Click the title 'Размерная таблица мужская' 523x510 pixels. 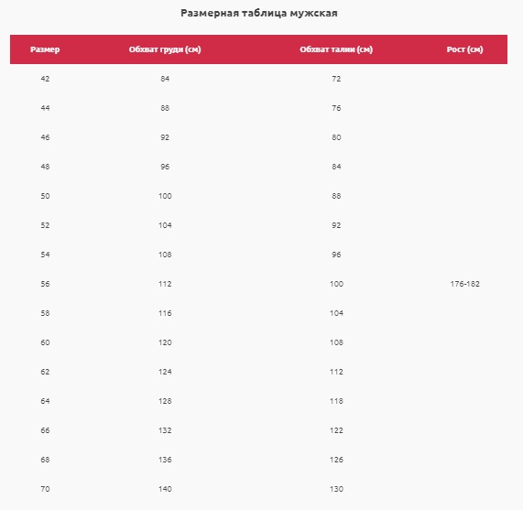(x=259, y=13)
